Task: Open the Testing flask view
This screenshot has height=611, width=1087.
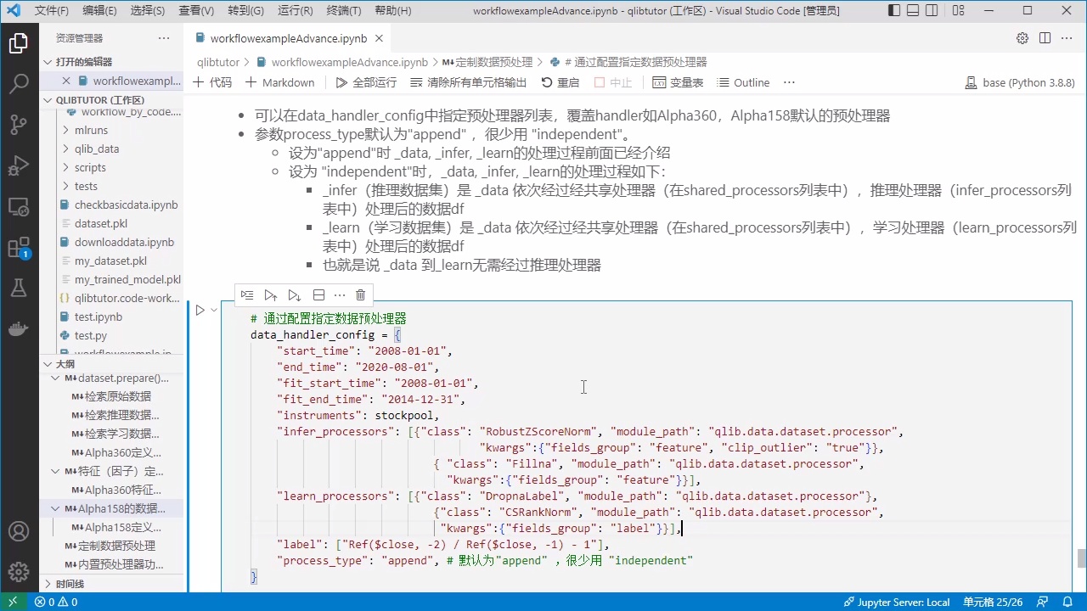Action: 19,289
